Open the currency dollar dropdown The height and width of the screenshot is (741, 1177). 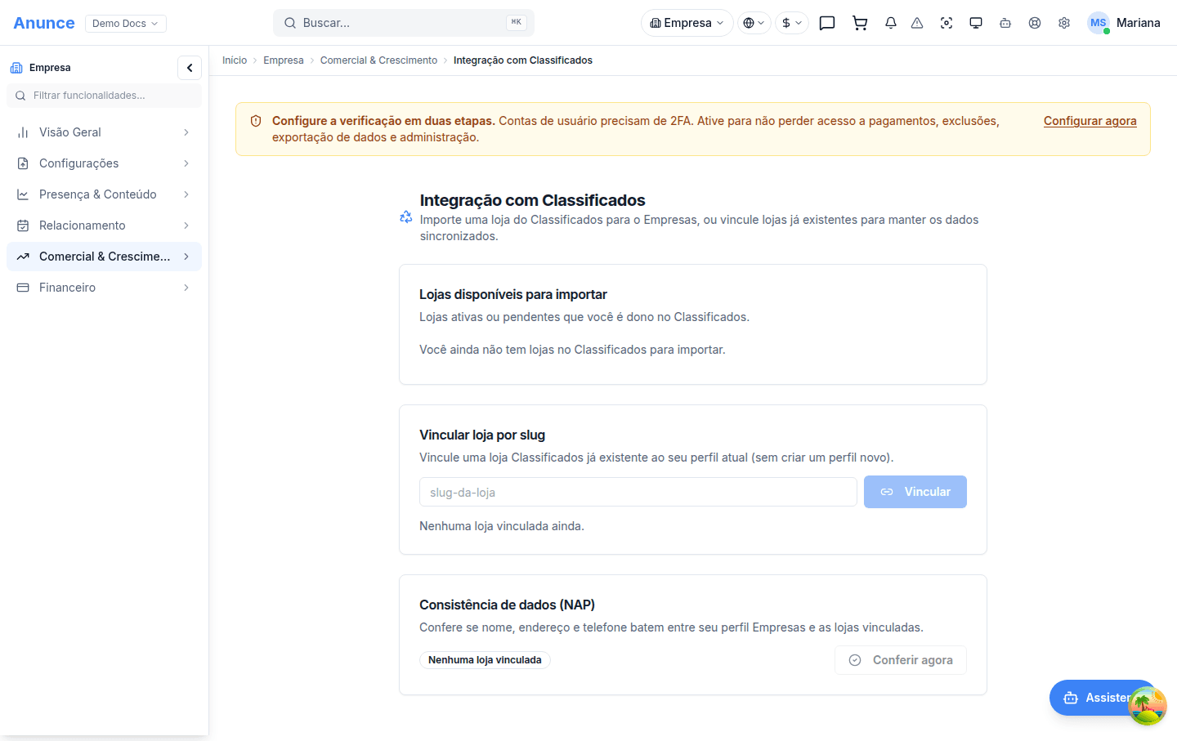tap(792, 23)
